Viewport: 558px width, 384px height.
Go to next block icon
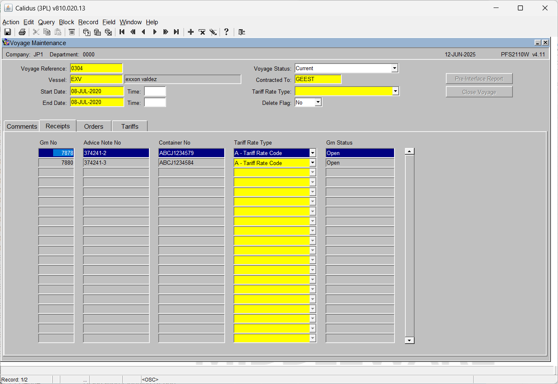(x=166, y=32)
